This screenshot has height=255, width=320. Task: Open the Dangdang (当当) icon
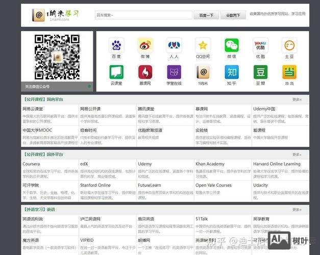pos(289,72)
